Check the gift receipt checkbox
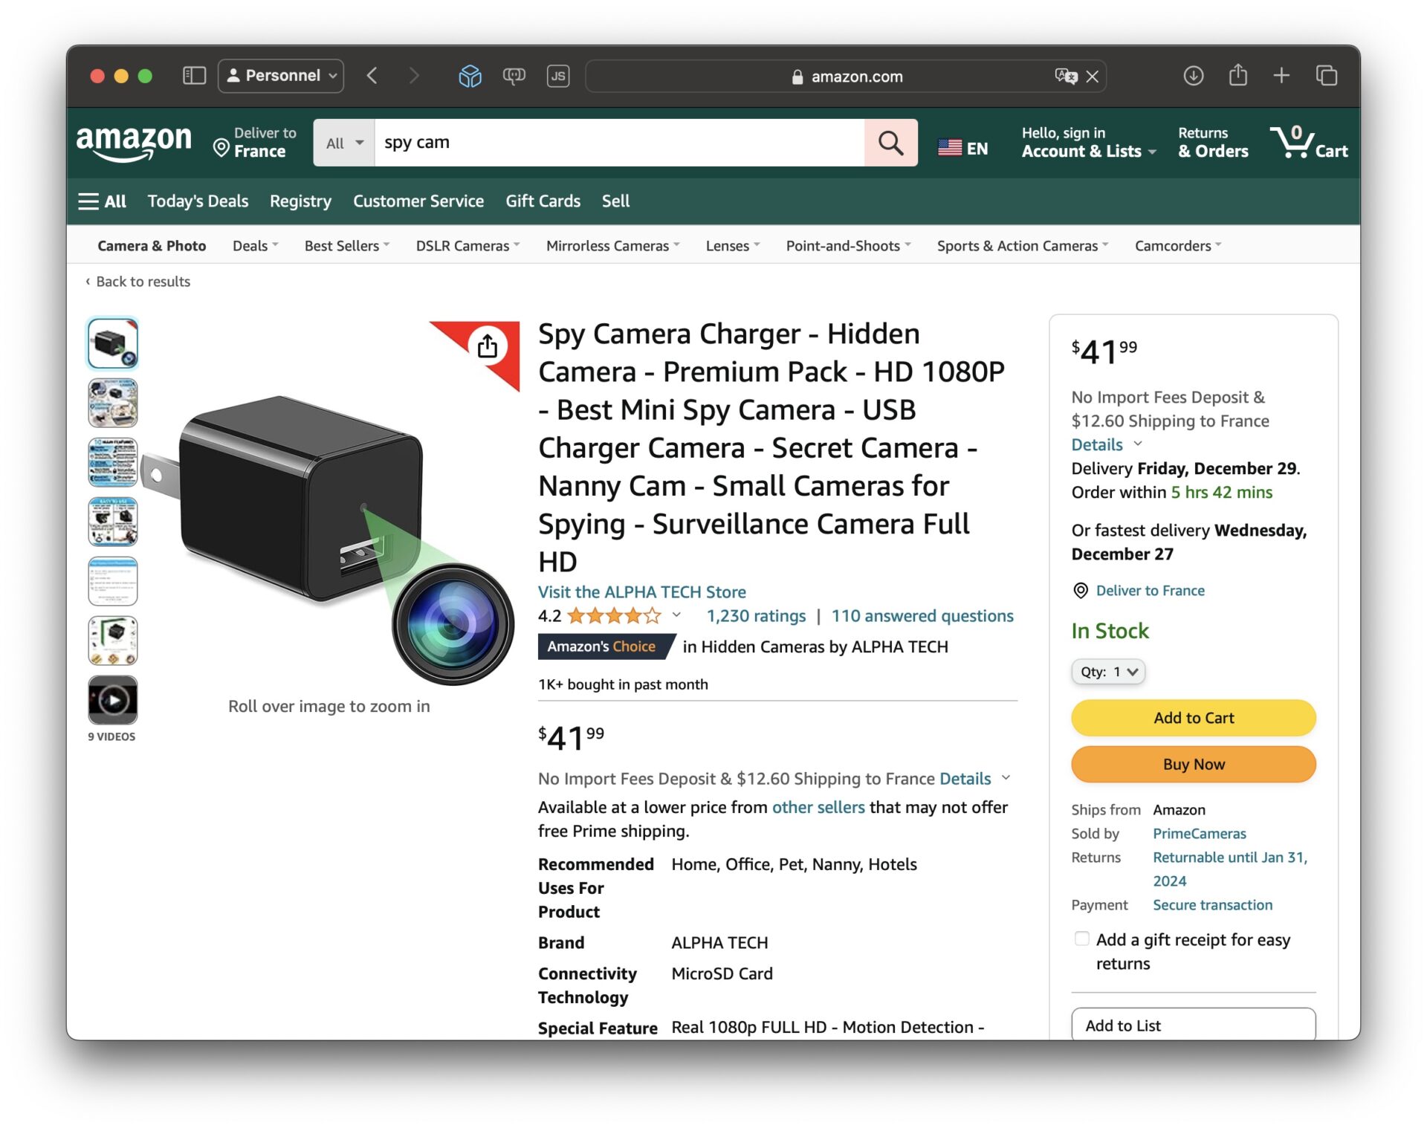This screenshot has width=1427, height=1128. (1082, 939)
